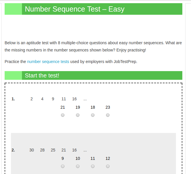Pick the radio button under 18 in question 1
The image size is (191, 174).
[x=93, y=115]
